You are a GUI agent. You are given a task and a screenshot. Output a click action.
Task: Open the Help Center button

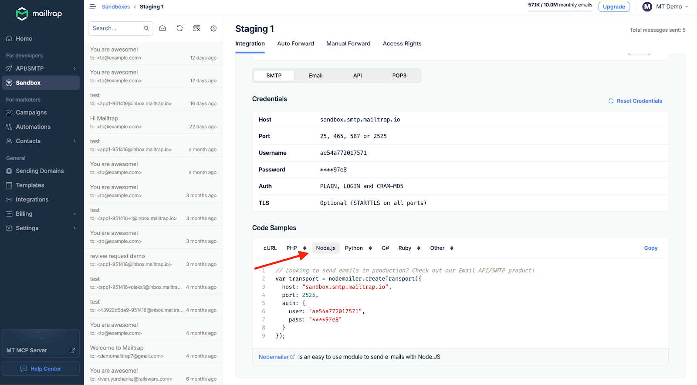click(41, 369)
